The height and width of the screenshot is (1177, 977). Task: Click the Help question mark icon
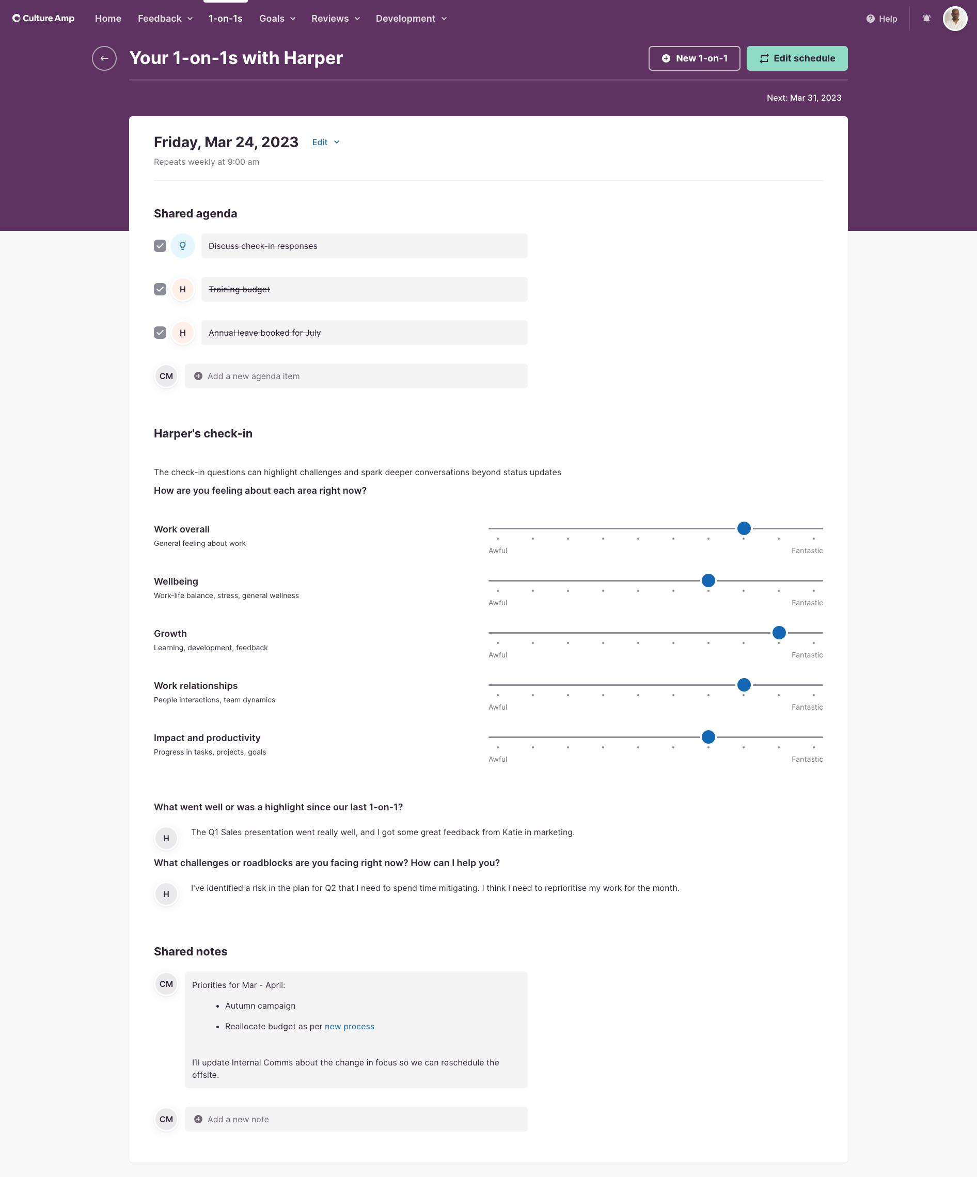tap(870, 19)
